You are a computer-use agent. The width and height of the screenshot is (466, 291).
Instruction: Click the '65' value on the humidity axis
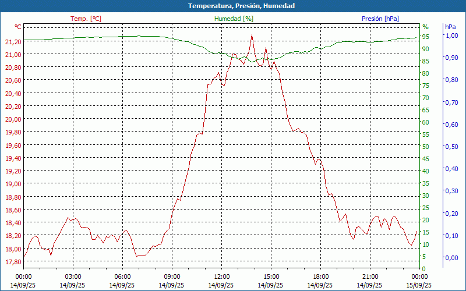click(426, 110)
